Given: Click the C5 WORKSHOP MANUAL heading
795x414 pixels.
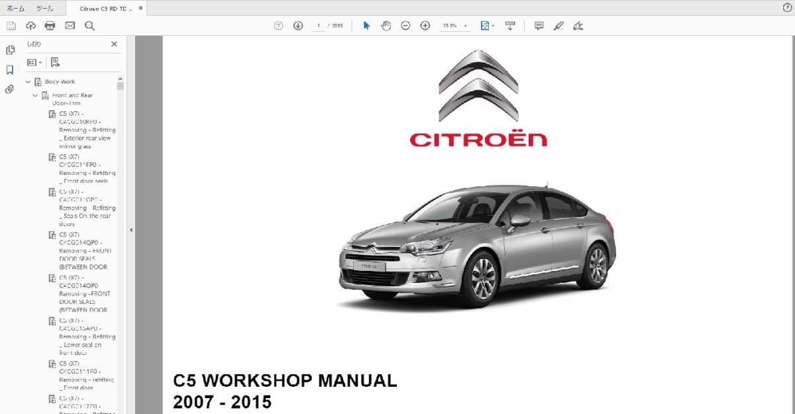Looking at the screenshot, I should [x=286, y=381].
